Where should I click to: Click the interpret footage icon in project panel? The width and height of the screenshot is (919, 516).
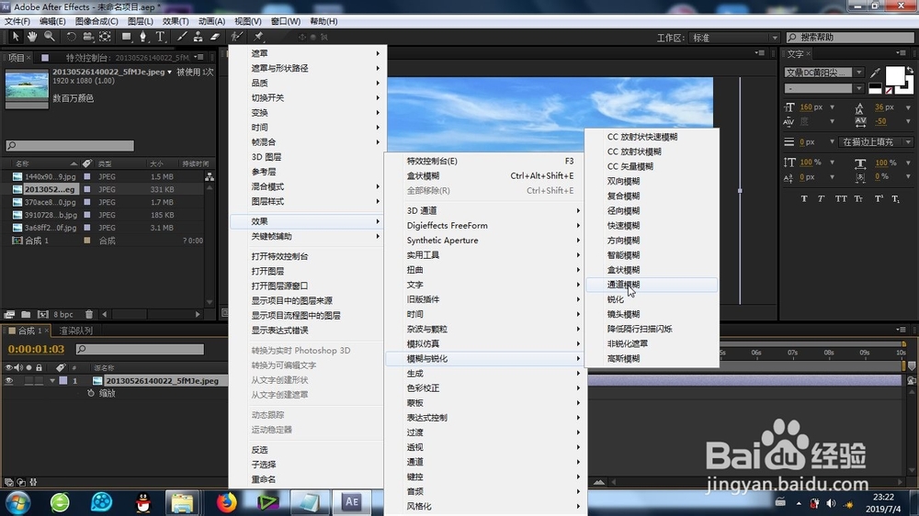click(9, 315)
